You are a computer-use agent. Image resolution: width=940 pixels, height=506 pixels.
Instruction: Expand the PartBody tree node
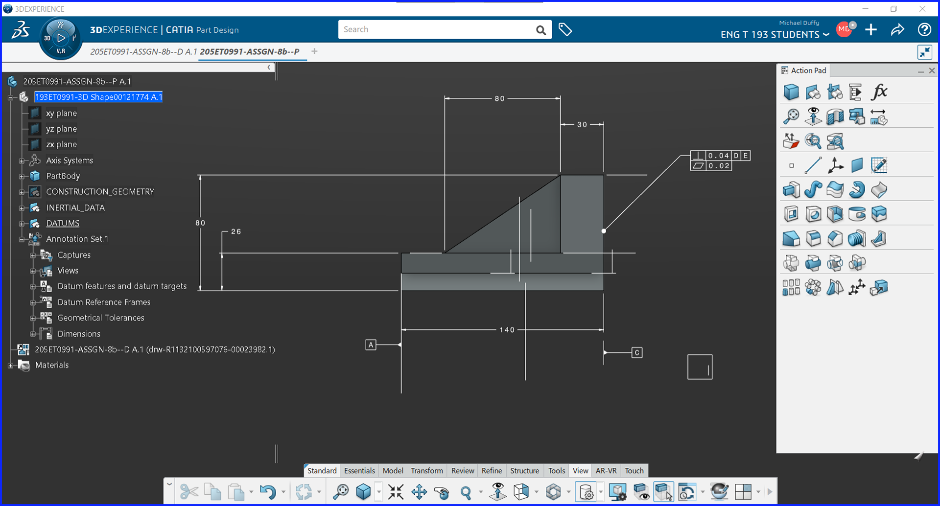click(x=22, y=176)
